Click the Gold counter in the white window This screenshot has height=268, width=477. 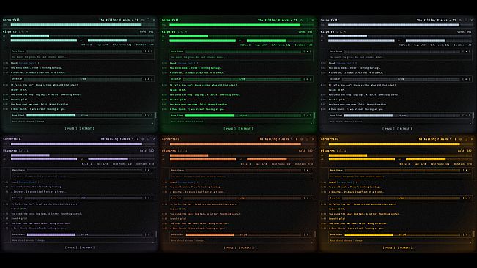coord(465,31)
